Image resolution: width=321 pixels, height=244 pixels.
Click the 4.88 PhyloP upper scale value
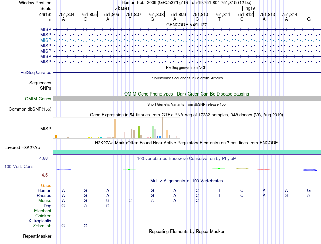(43, 158)
